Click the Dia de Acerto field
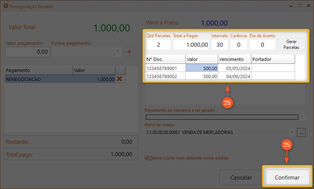The image size is (314, 189). tap(262, 45)
